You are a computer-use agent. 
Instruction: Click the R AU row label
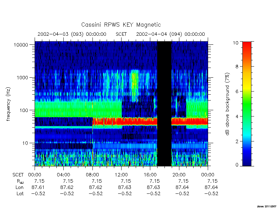coord(20,181)
